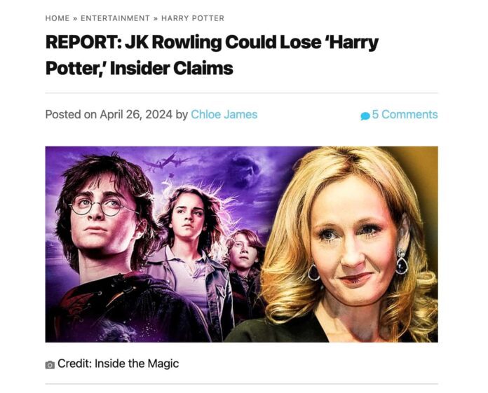Viewport: 488px width, 393px height.
Task: Open the ENTERTAINMENT breadcrumb category
Action: (115, 18)
